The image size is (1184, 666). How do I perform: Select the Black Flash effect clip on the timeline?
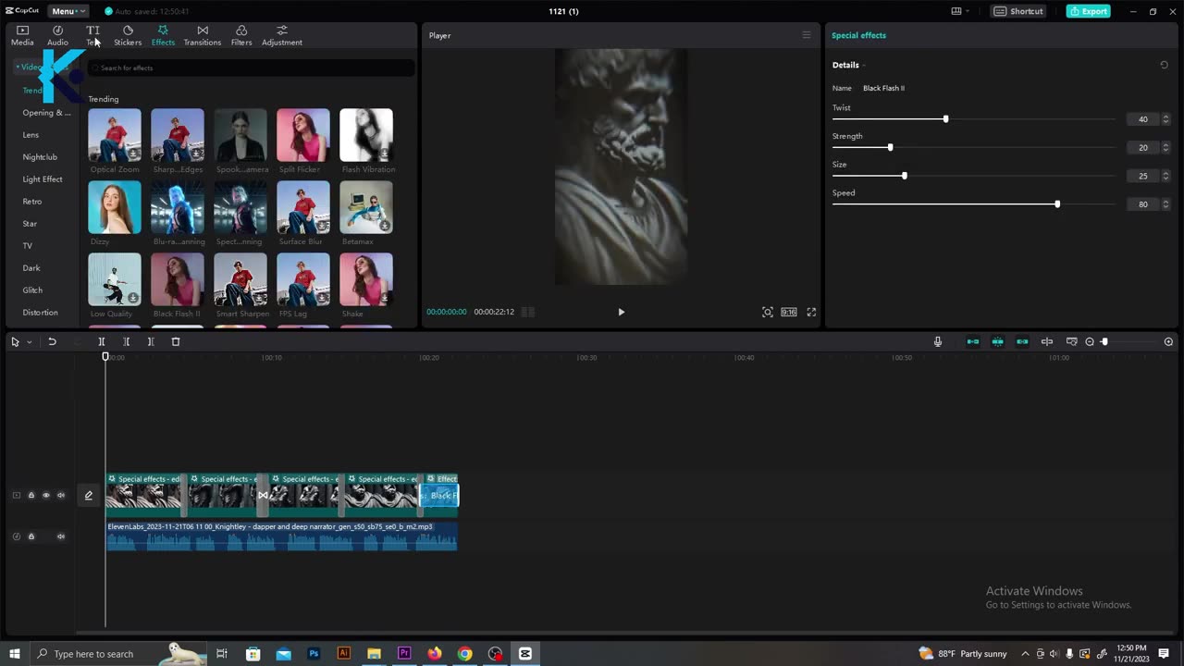pos(439,495)
